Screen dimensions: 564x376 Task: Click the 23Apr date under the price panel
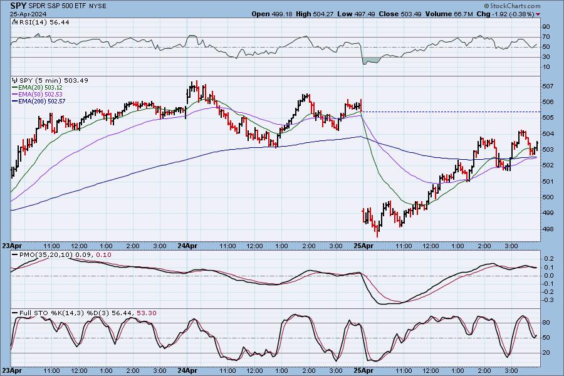pos(12,246)
